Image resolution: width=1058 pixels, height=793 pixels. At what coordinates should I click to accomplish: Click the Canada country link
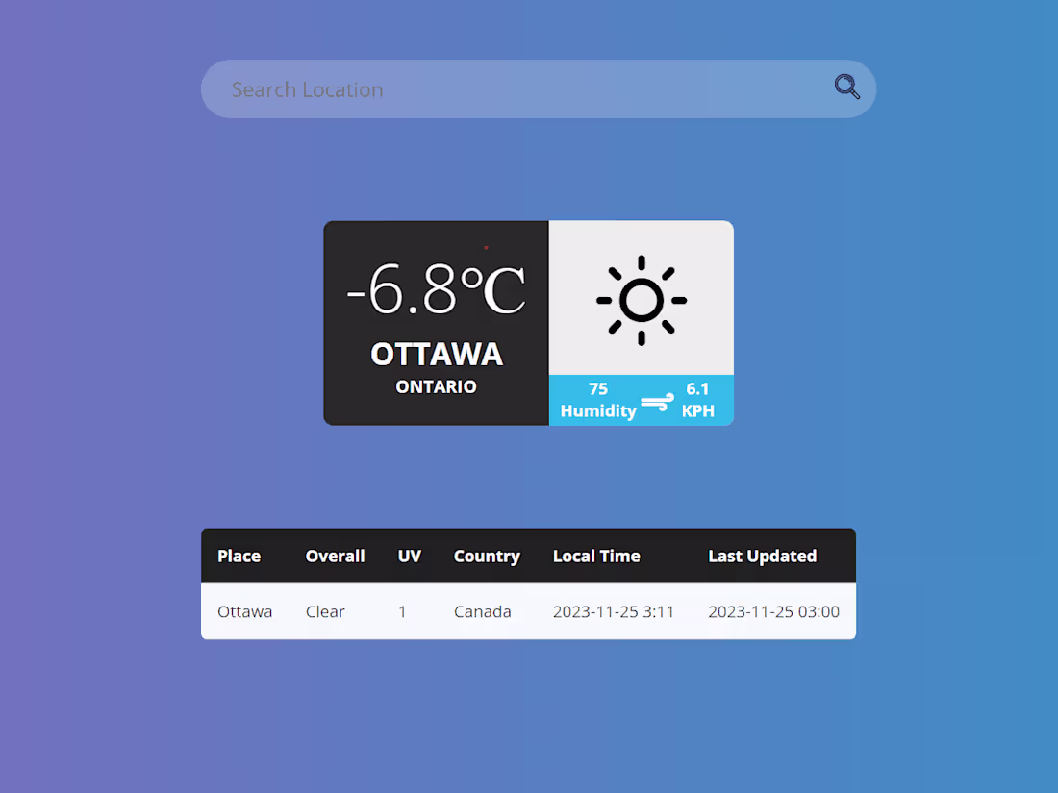coord(483,611)
